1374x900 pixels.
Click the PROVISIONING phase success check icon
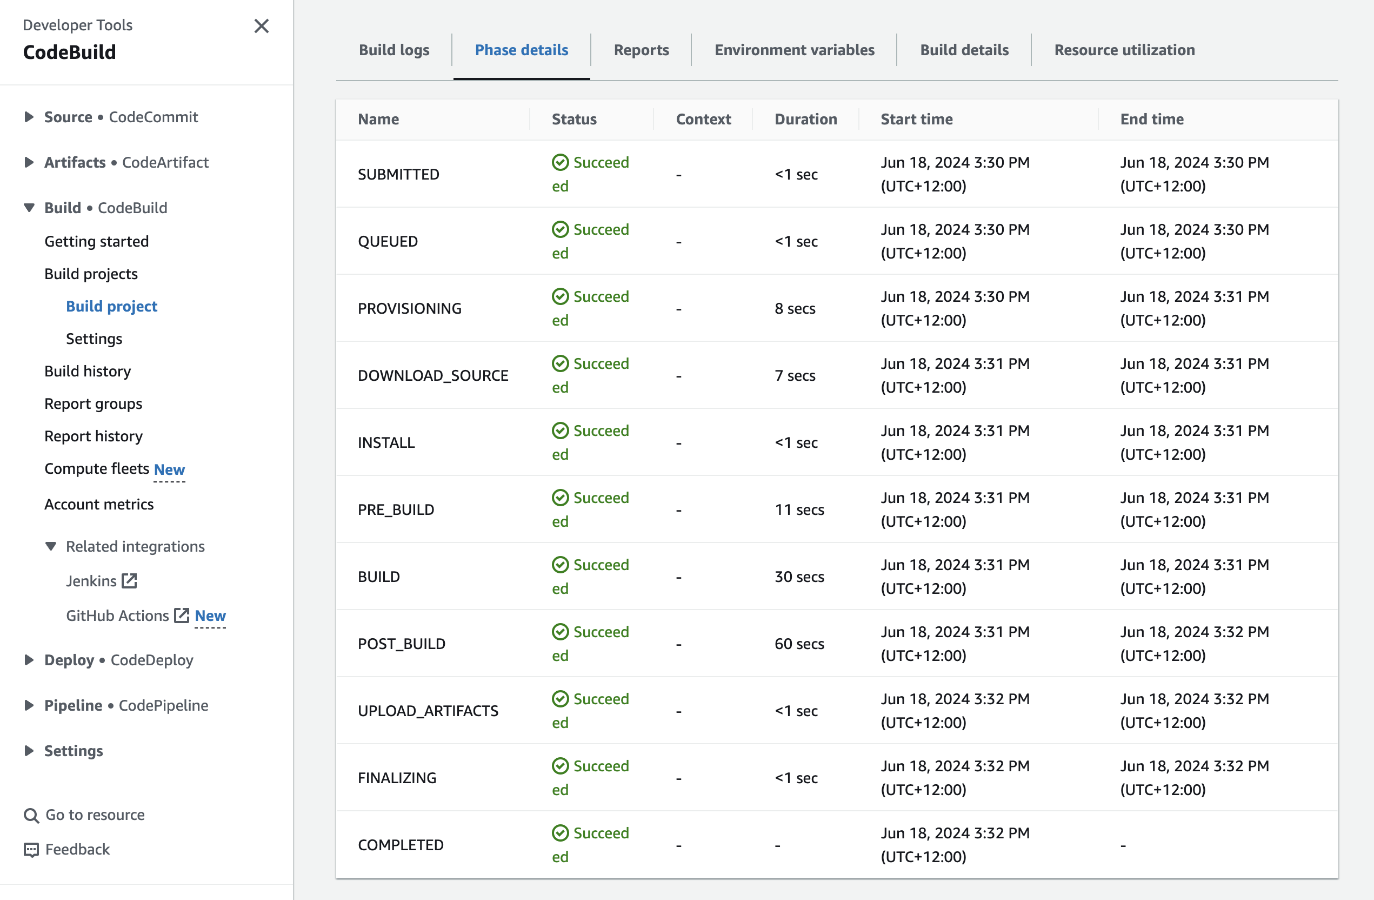[x=560, y=296]
